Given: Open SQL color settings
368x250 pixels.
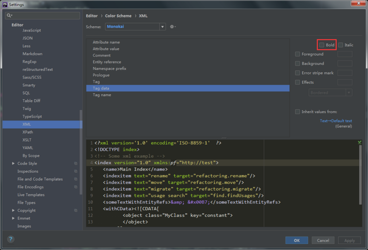Looking at the screenshot, I should pyautogui.click(x=26, y=93).
